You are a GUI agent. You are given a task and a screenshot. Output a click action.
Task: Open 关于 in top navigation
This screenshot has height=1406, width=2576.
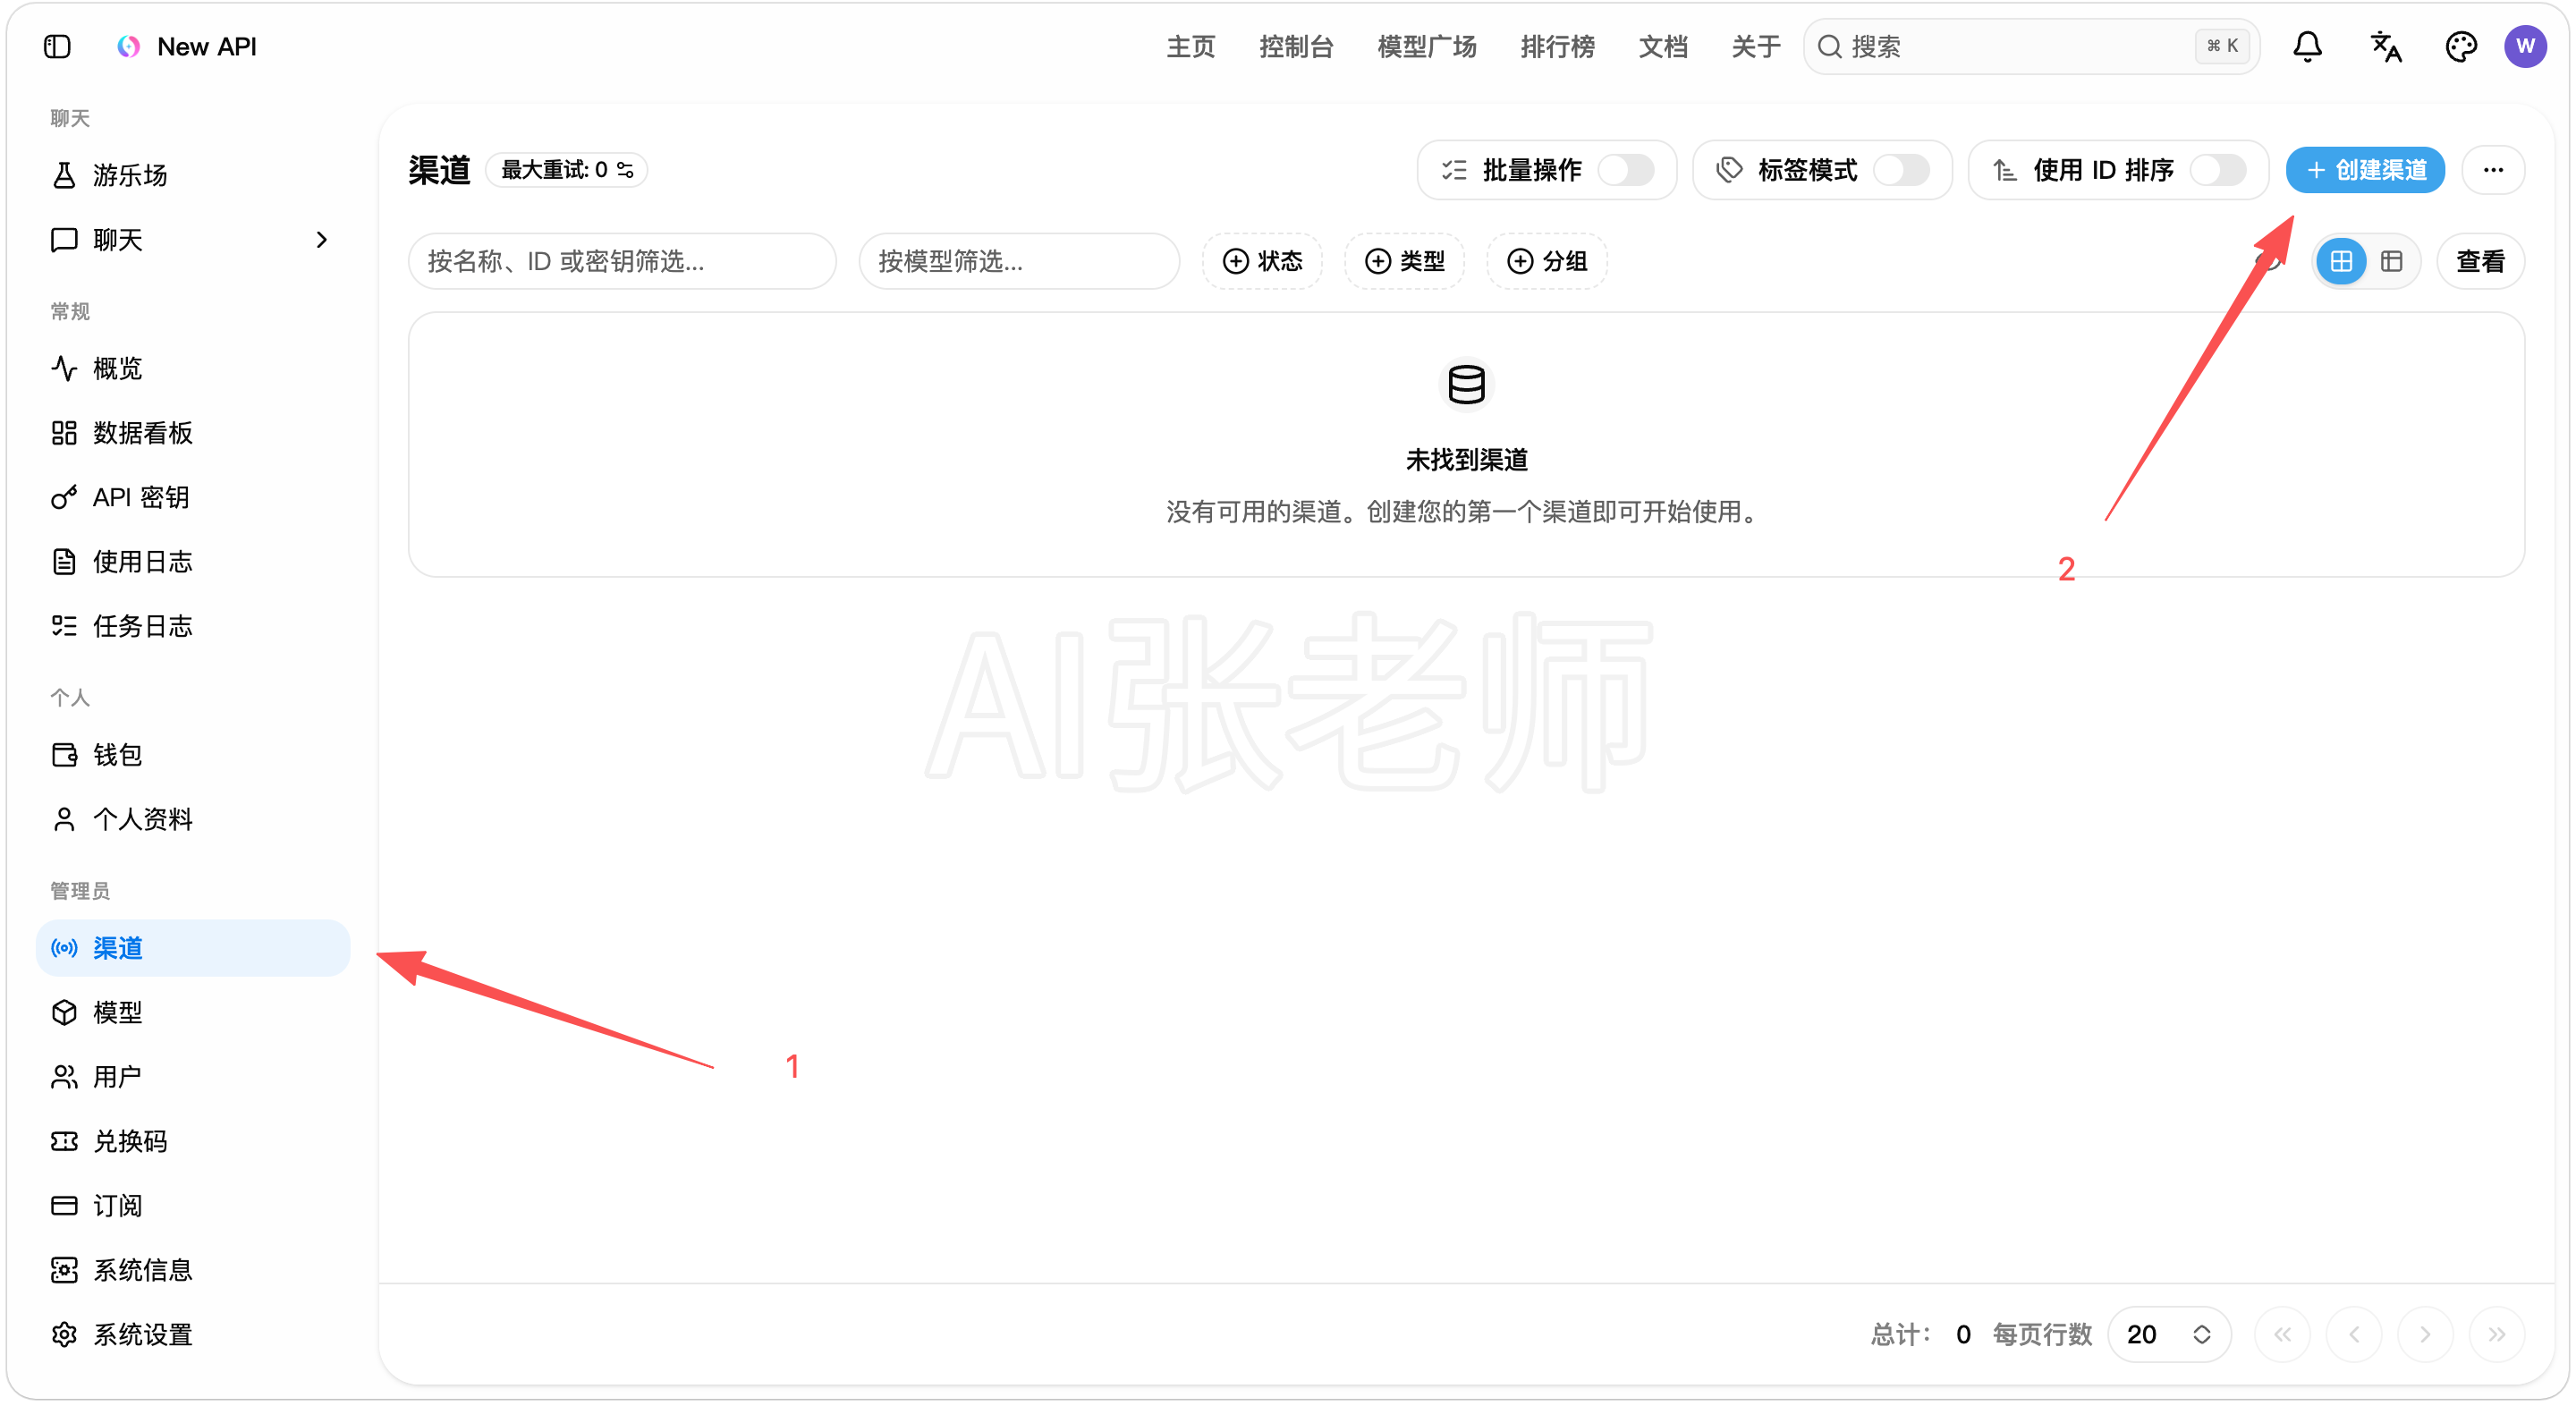(1755, 47)
